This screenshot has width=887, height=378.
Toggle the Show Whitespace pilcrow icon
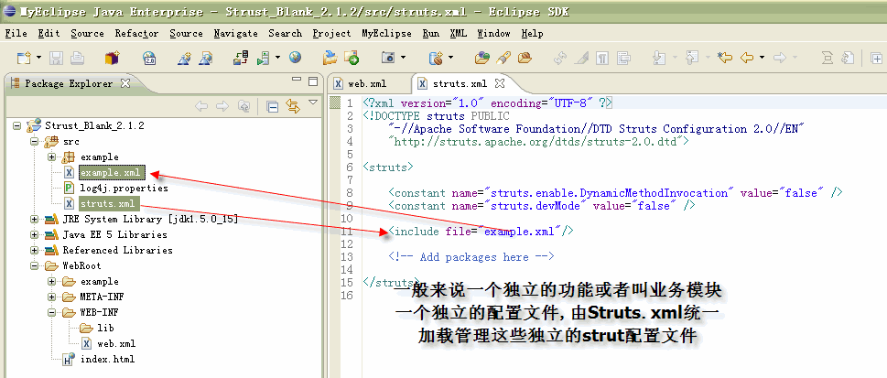click(x=602, y=58)
